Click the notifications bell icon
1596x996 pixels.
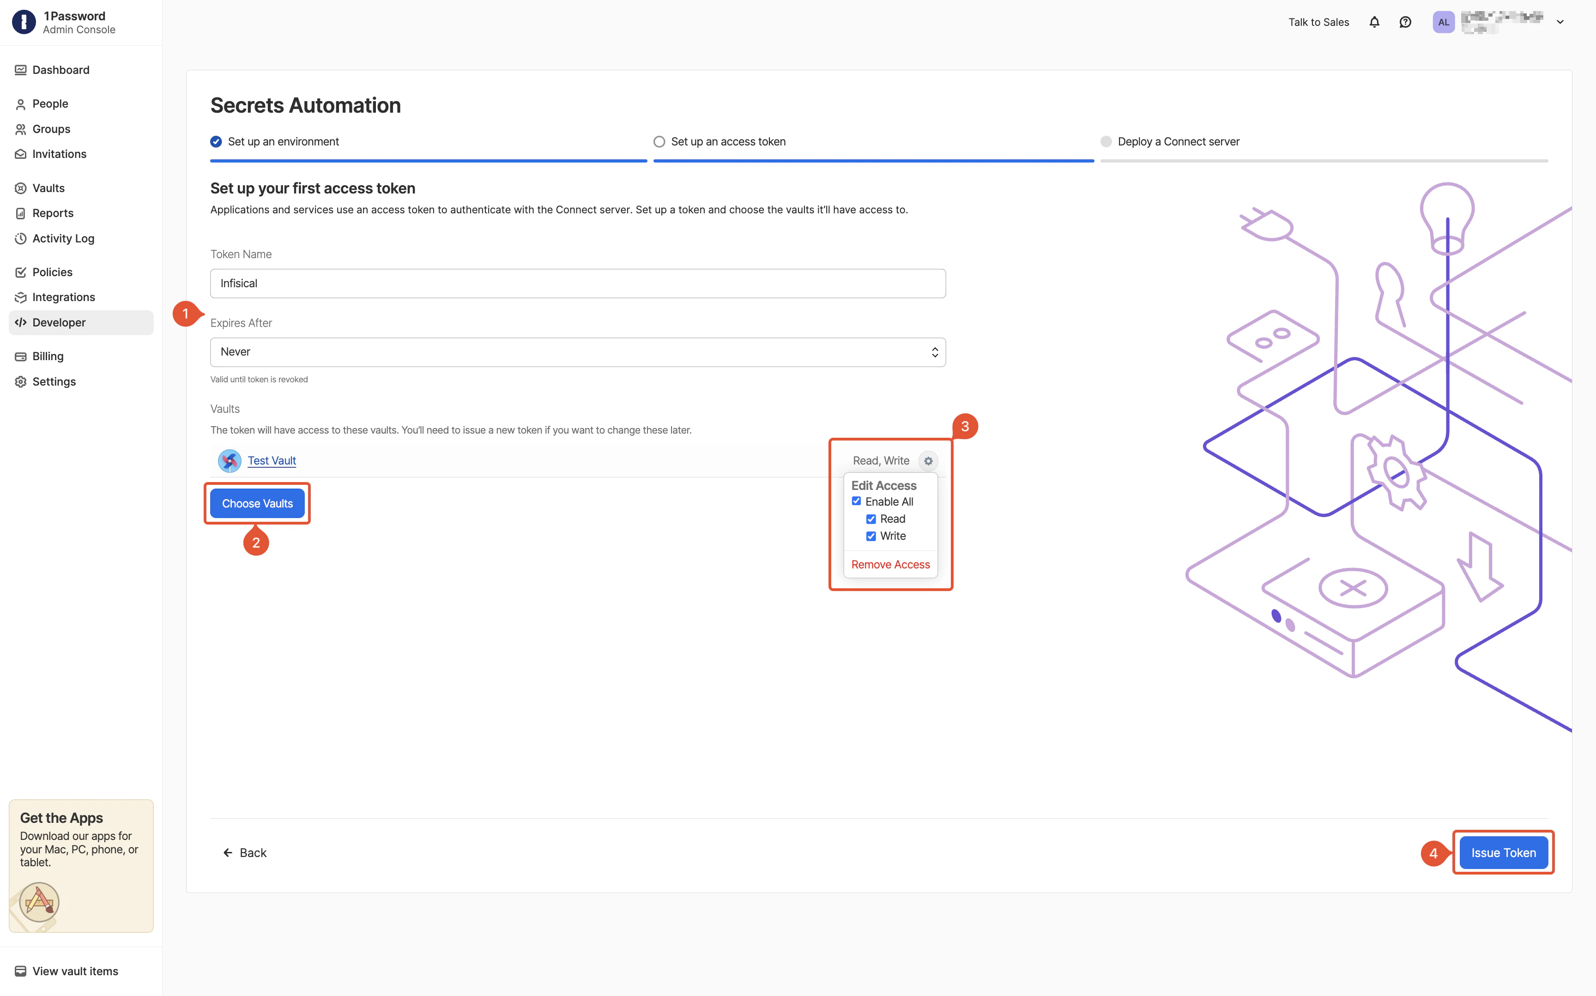[x=1374, y=22]
